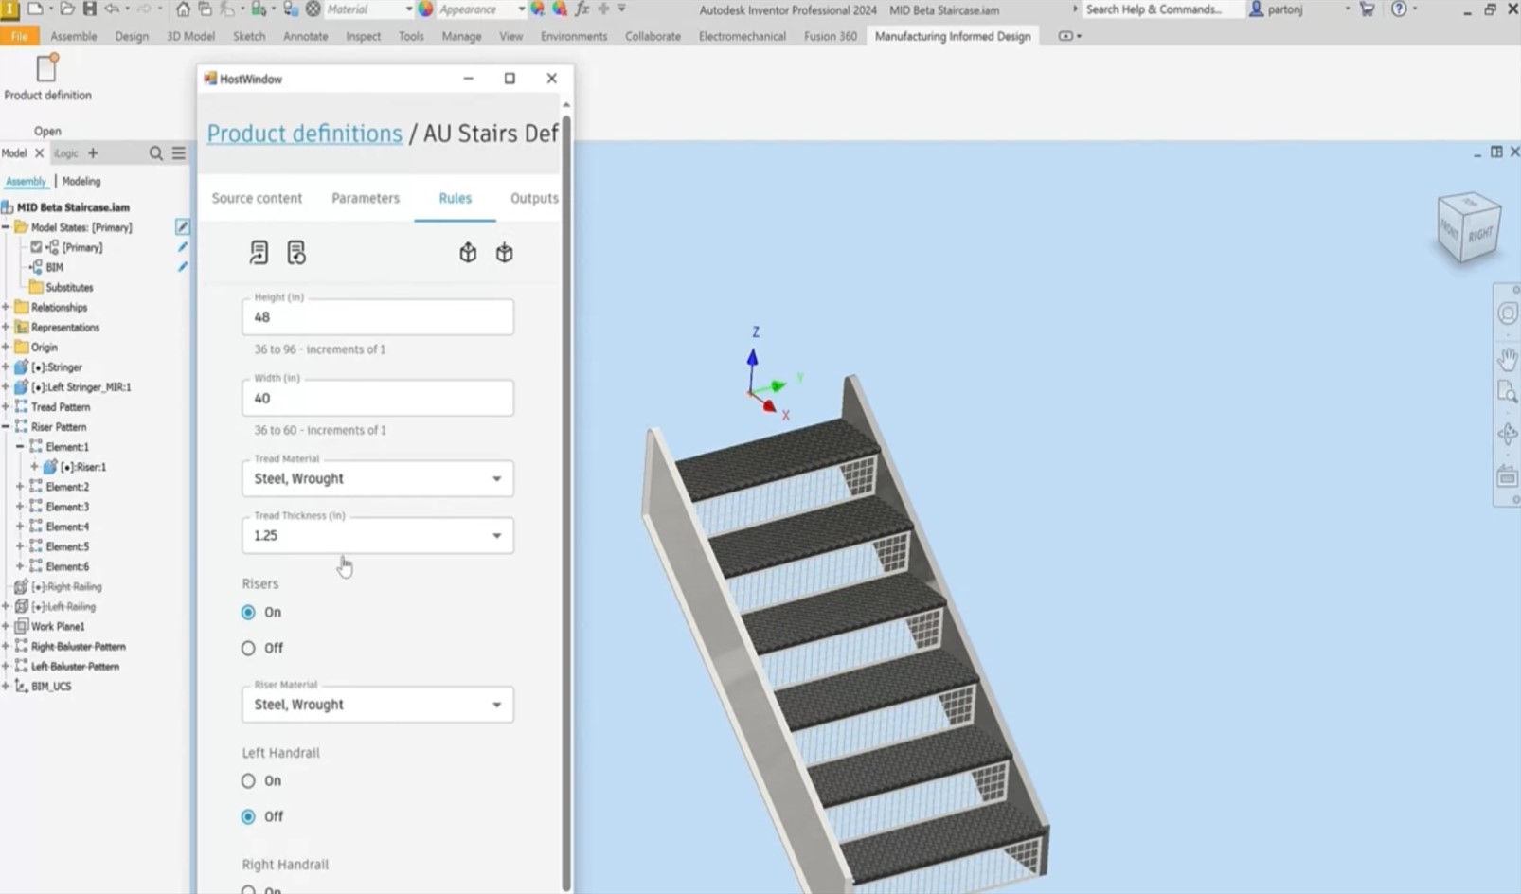Collapse the Riser Pattern tree node
The height and width of the screenshot is (894, 1521).
(x=7, y=427)
